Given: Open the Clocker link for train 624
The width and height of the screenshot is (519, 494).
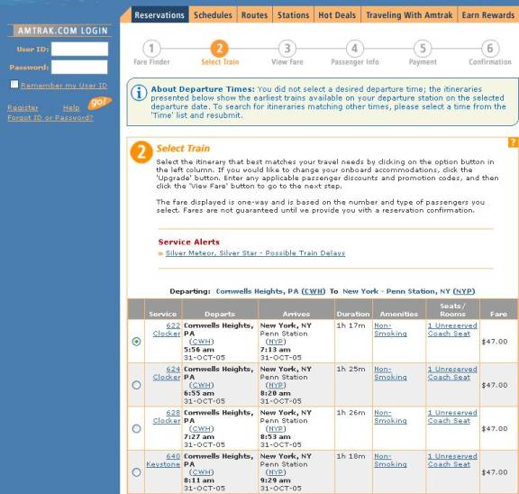Looking at the screenshot, I should tap(167, 377).
